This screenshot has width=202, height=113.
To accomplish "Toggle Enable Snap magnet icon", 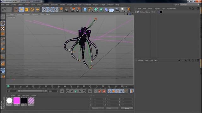I will tap(3, 64).
